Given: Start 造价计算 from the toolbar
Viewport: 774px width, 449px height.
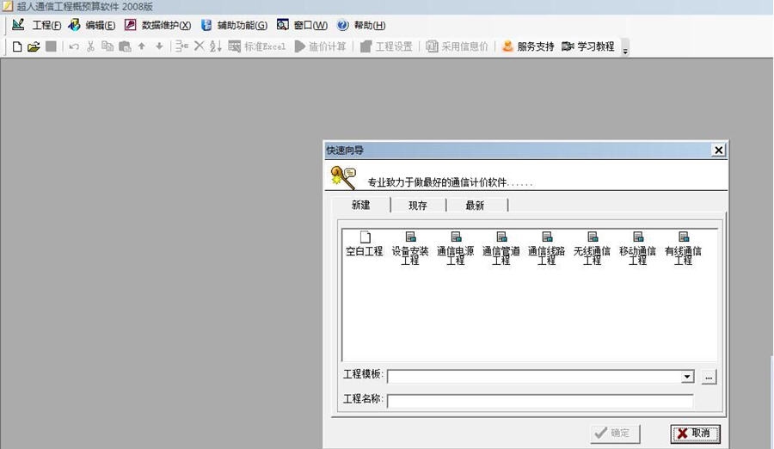Looking at the screenshot, I should coord(320,46).
